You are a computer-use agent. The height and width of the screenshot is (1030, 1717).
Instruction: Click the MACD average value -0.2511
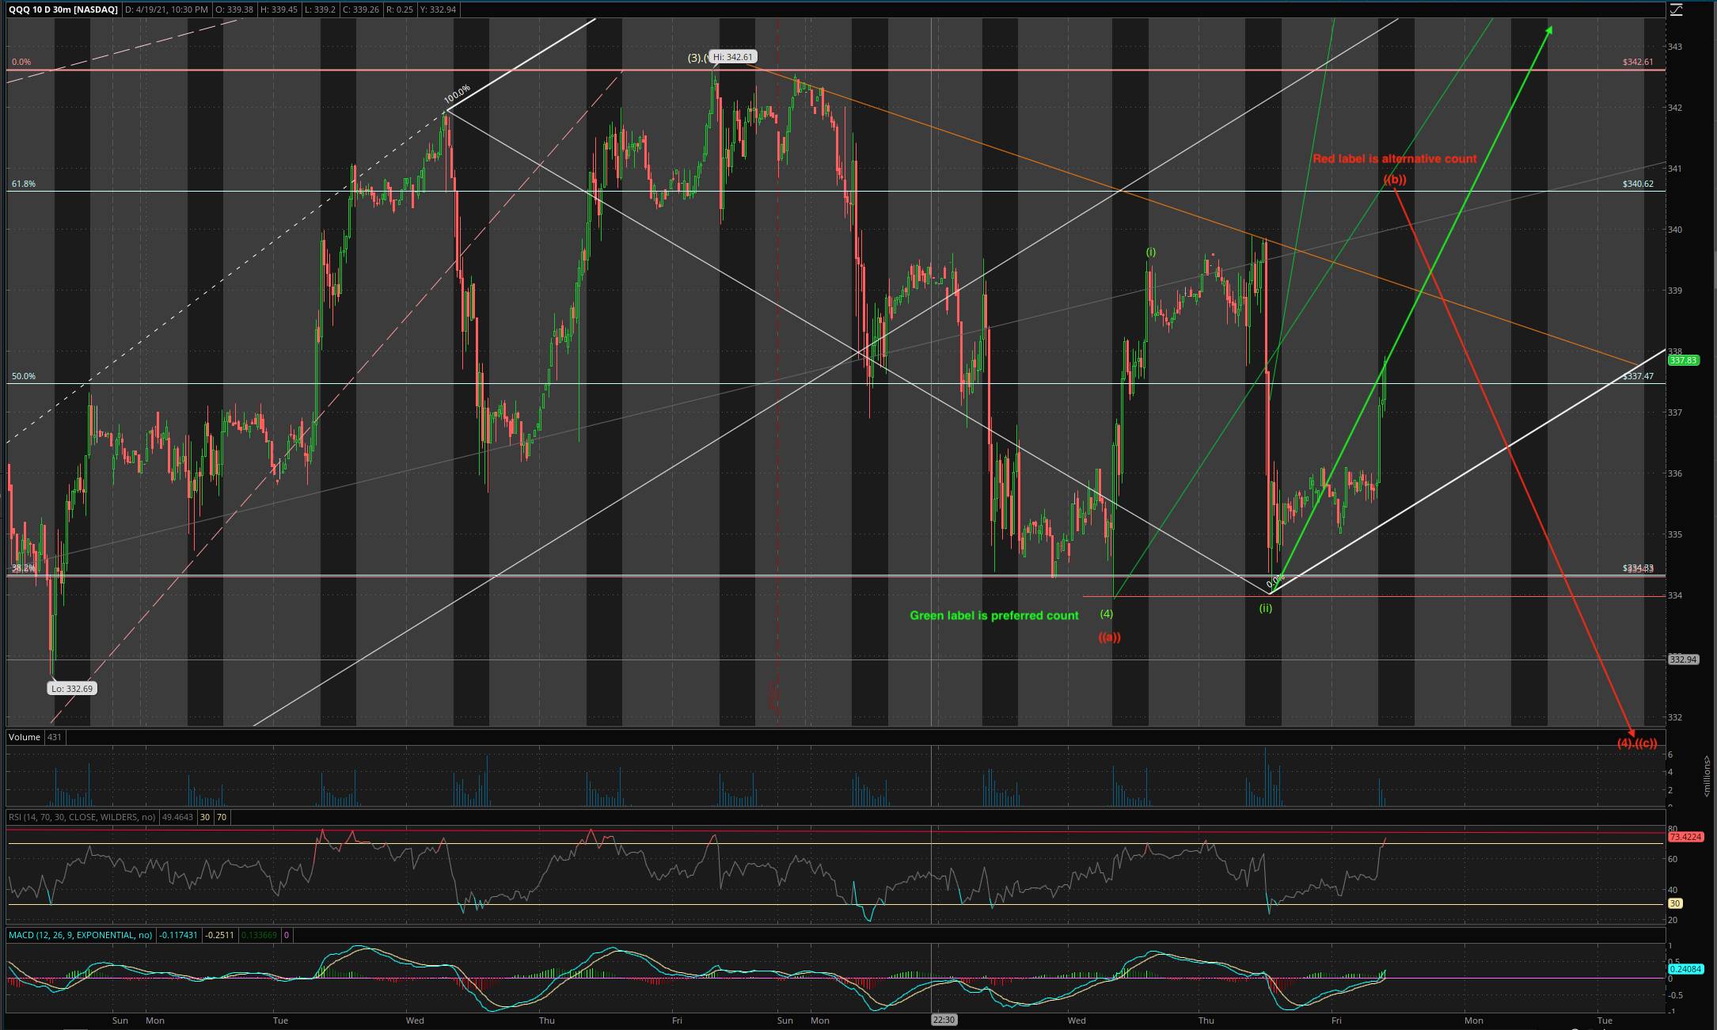click(219, 935)
